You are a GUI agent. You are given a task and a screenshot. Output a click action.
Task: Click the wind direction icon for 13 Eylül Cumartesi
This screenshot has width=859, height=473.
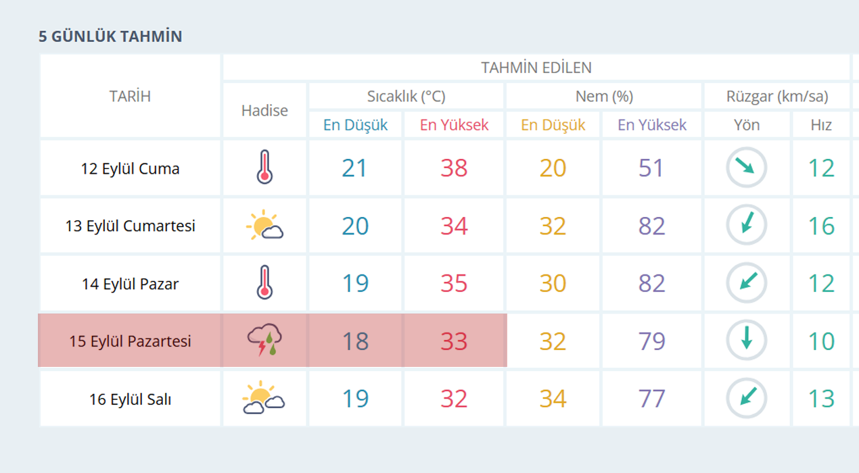(x=746, y=225)
